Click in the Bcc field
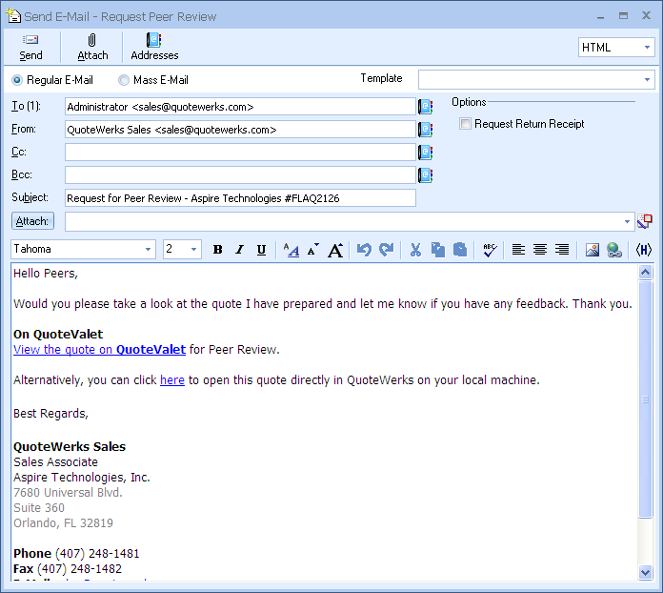This screenshot has height=593, width=663. click(x=240, y=175)
